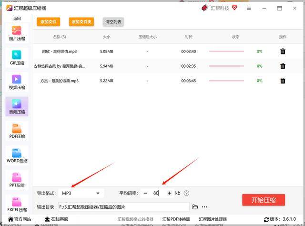Select file name 安静悠扬古风 by 星河崛起
The height and width of the screenshot is (226, 305).
click(60, 66)
